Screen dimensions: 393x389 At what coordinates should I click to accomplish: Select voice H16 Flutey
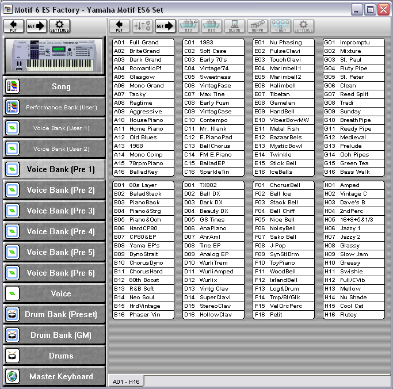pos(354,315)
